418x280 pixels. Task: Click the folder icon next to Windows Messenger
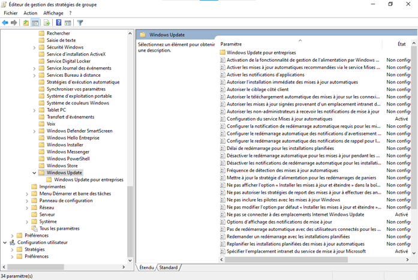point(41,152)
